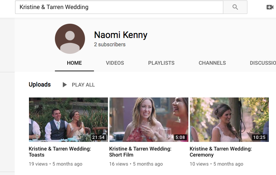
Task: Click the Naomi Kenny channel avatar
Action: click(x=70, y=39)
